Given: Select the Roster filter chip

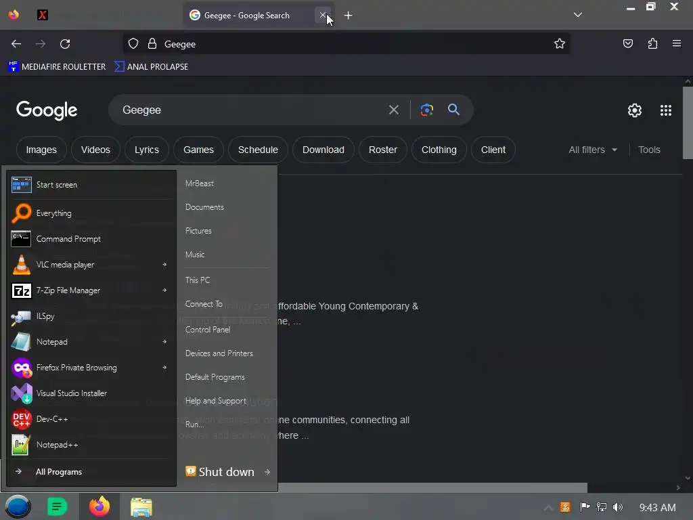Looking at the screenshot, I should point(383,150).
